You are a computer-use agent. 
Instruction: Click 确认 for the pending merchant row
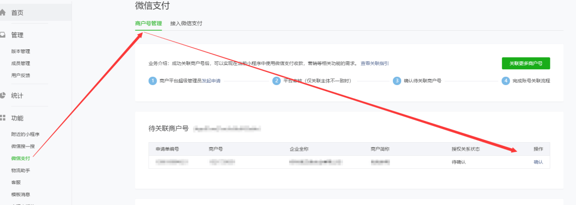tap(538, 162)
